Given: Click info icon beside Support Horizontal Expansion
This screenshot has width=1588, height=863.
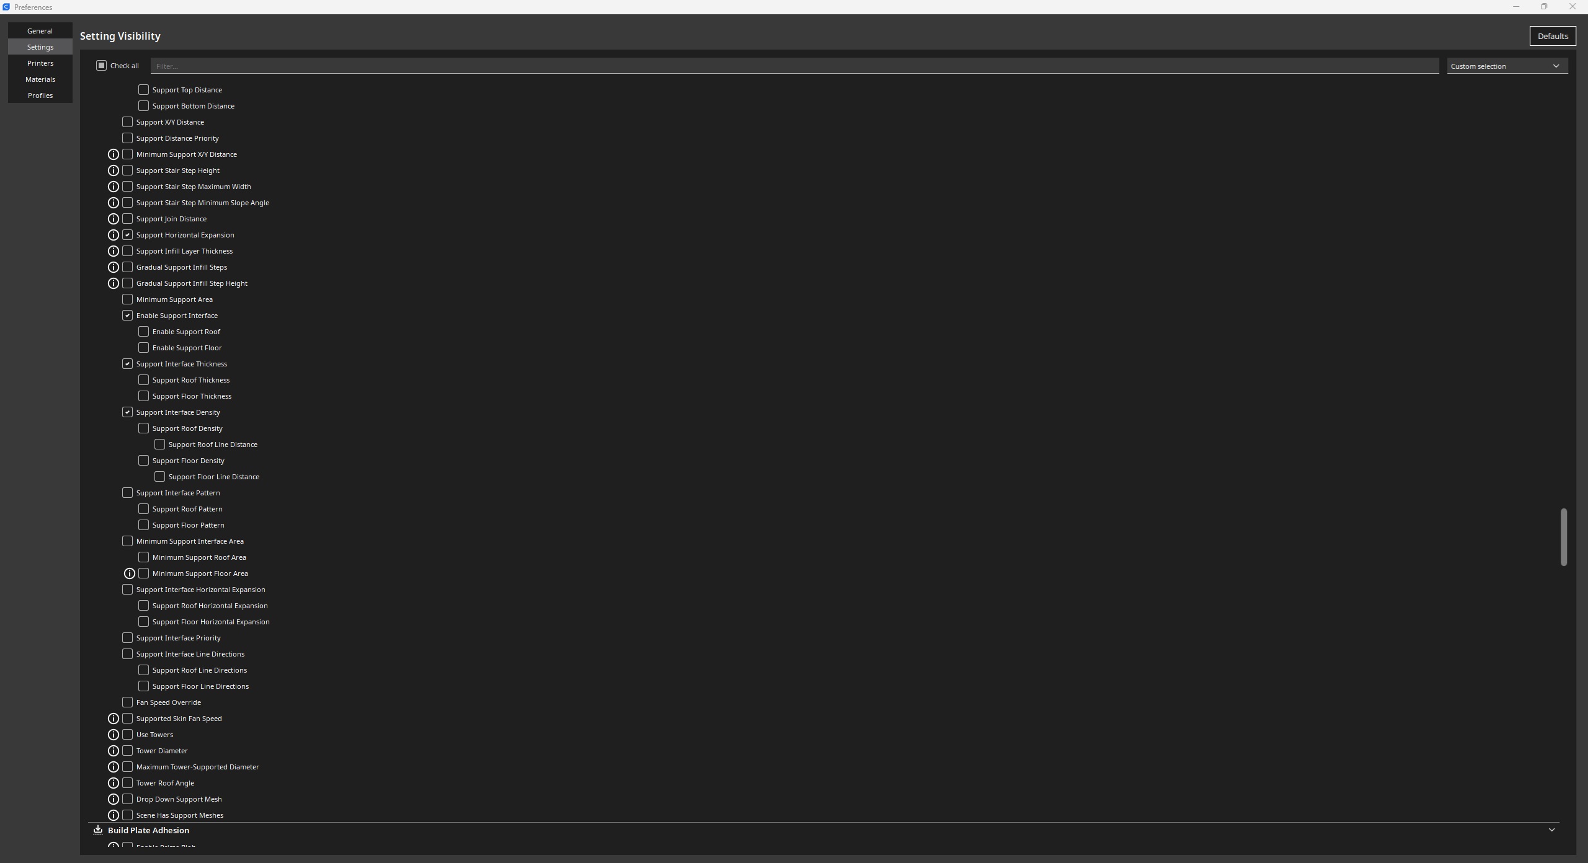Looking at the screenshot, I should coord(114,235).
